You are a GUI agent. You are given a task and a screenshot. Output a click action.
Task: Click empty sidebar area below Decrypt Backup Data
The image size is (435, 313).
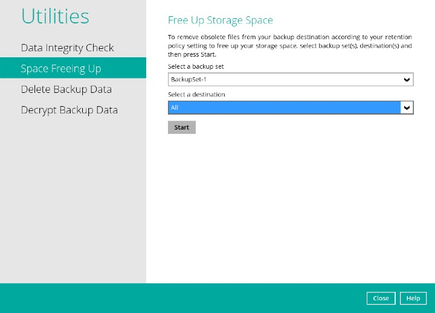[x=72, y=199]
